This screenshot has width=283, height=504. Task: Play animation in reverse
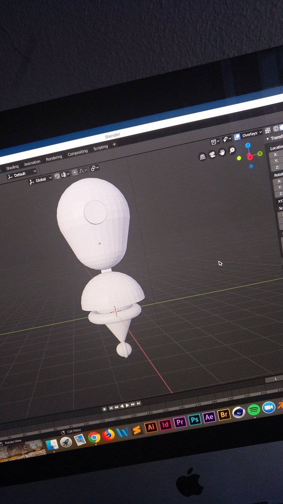point(122,406)
